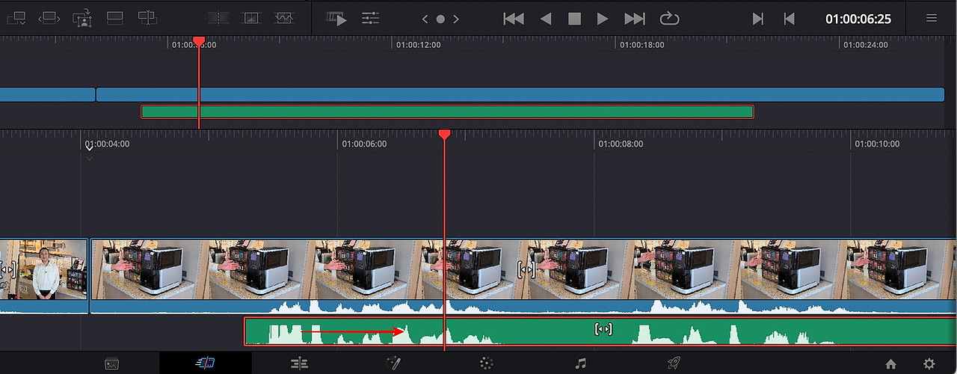The width and height of the screenshot is (957, 374).
Task: Click the Mark Out button
Action: tap(789, 19)
